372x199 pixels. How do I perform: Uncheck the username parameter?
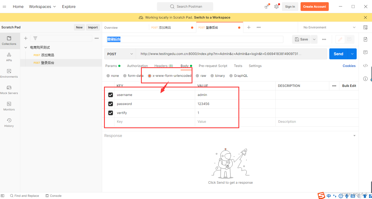click(111, 95)
